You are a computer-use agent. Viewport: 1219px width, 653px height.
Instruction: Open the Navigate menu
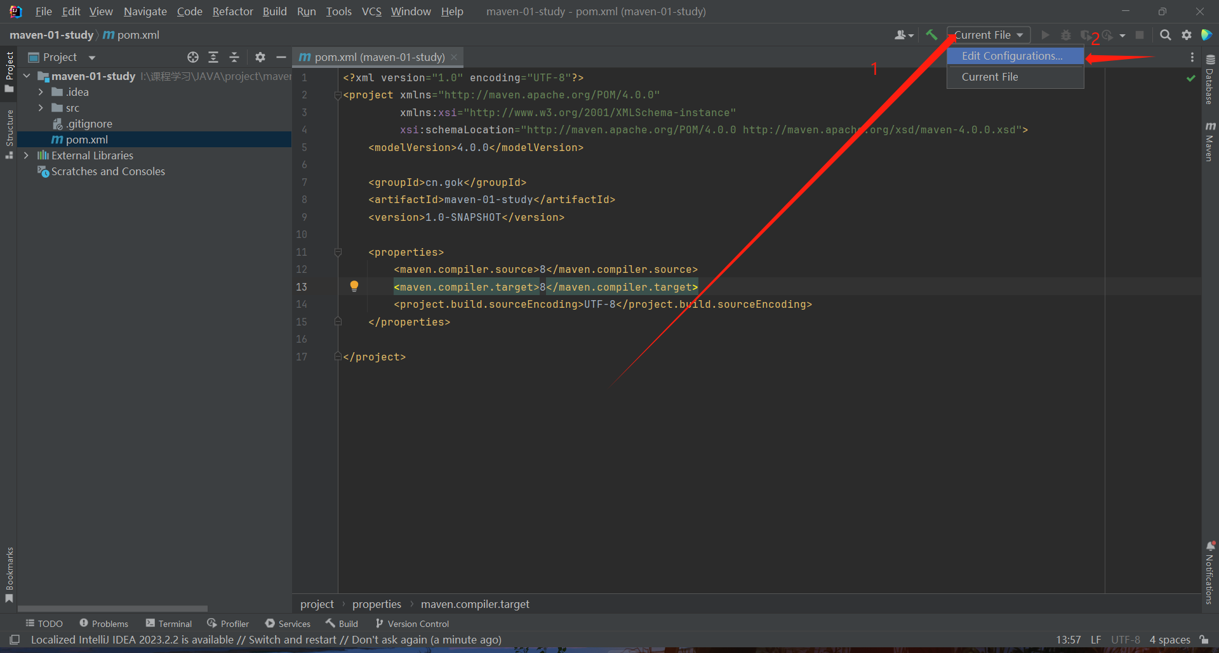click(145, 11)
